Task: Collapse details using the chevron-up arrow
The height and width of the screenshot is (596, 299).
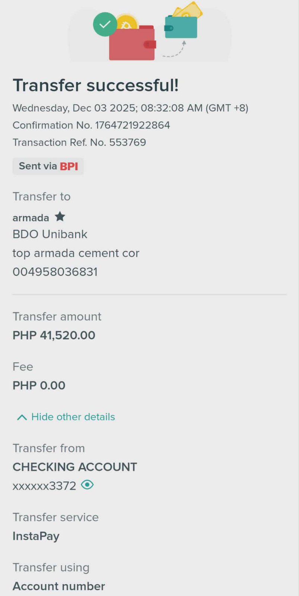Action: 22,417
